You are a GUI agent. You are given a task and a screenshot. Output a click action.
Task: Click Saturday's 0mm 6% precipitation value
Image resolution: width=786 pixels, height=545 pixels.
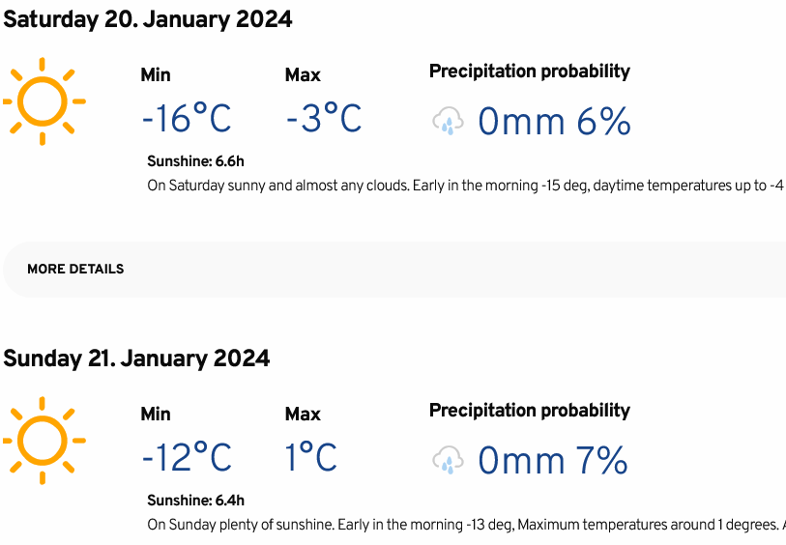click(x=554, y=121)
